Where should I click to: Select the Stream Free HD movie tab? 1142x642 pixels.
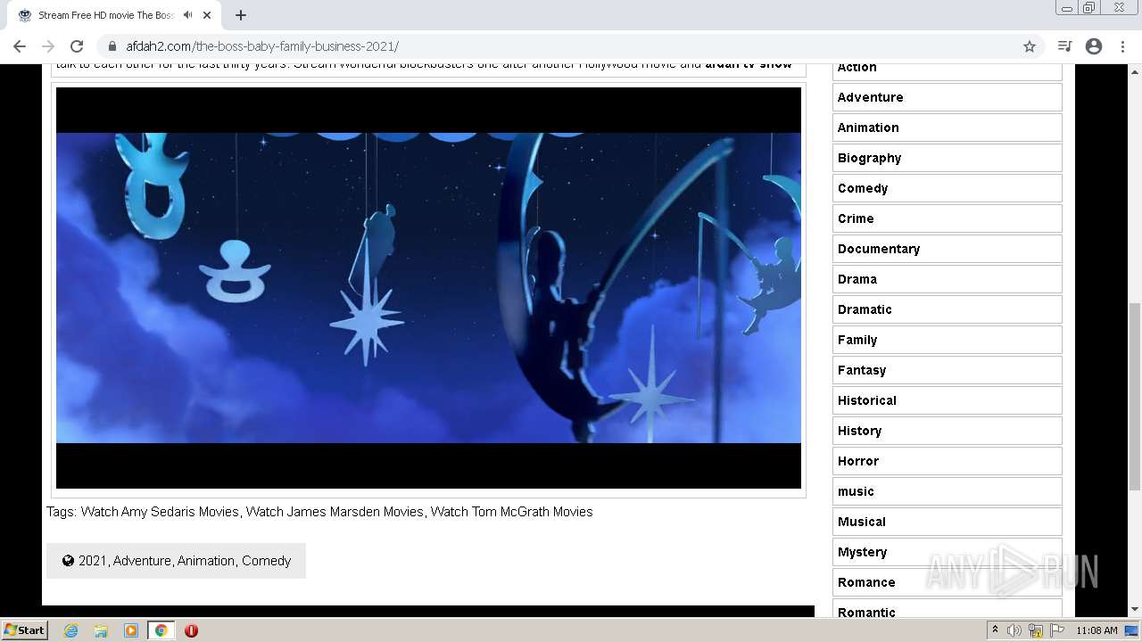click(116, 15)
